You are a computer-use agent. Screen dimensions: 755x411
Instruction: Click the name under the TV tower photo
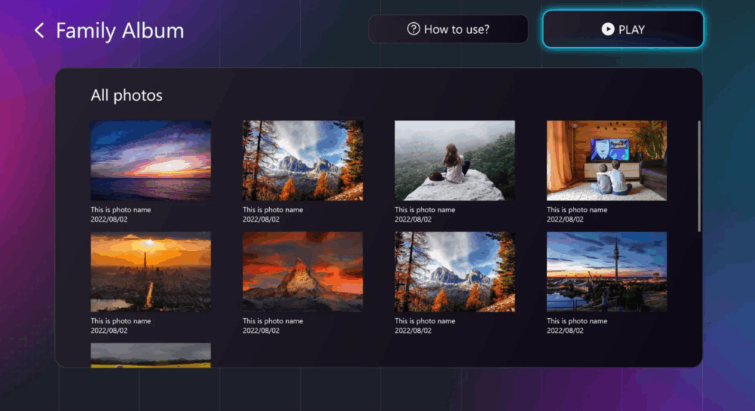pos(577,321)
